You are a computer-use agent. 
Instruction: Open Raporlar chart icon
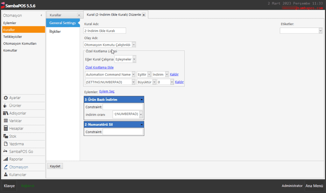(6, 159)
